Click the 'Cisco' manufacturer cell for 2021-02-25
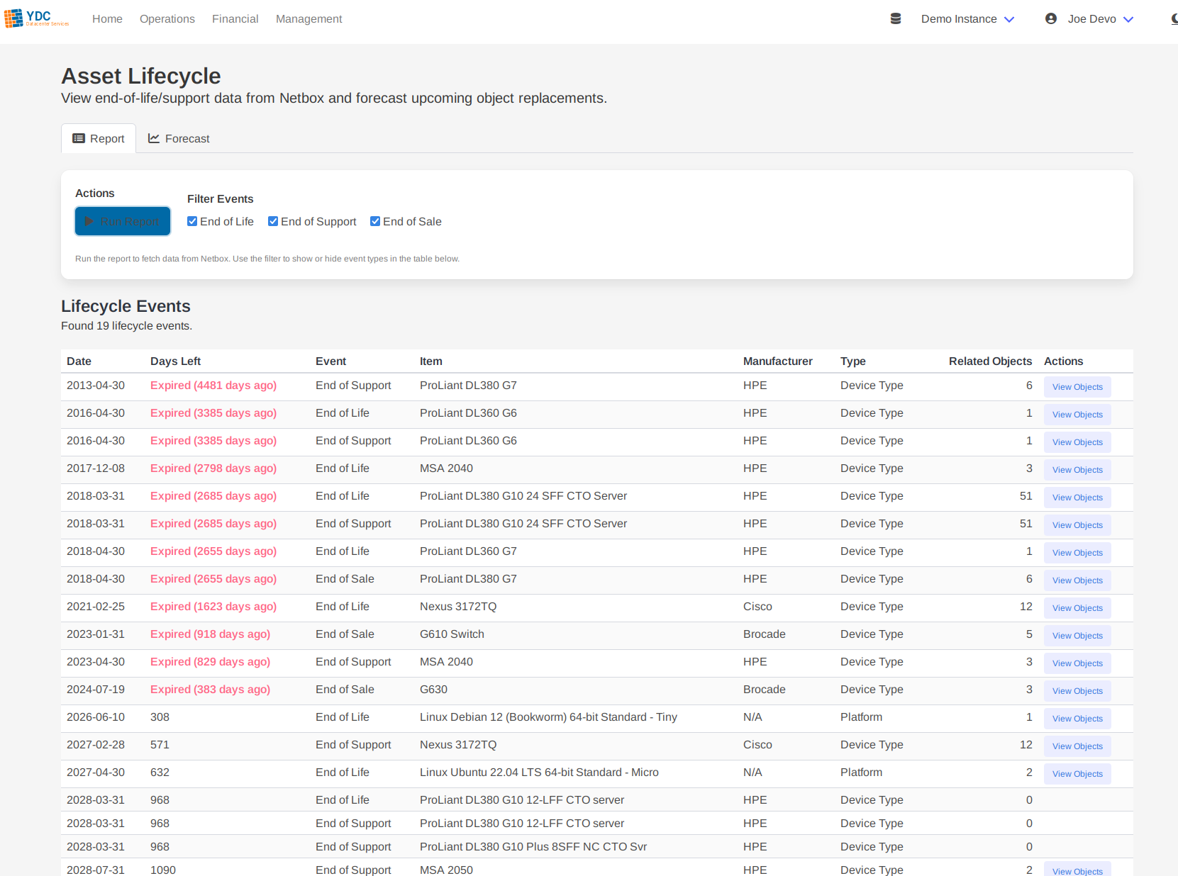The image size is (1178, 876). [x=757, y=607]
